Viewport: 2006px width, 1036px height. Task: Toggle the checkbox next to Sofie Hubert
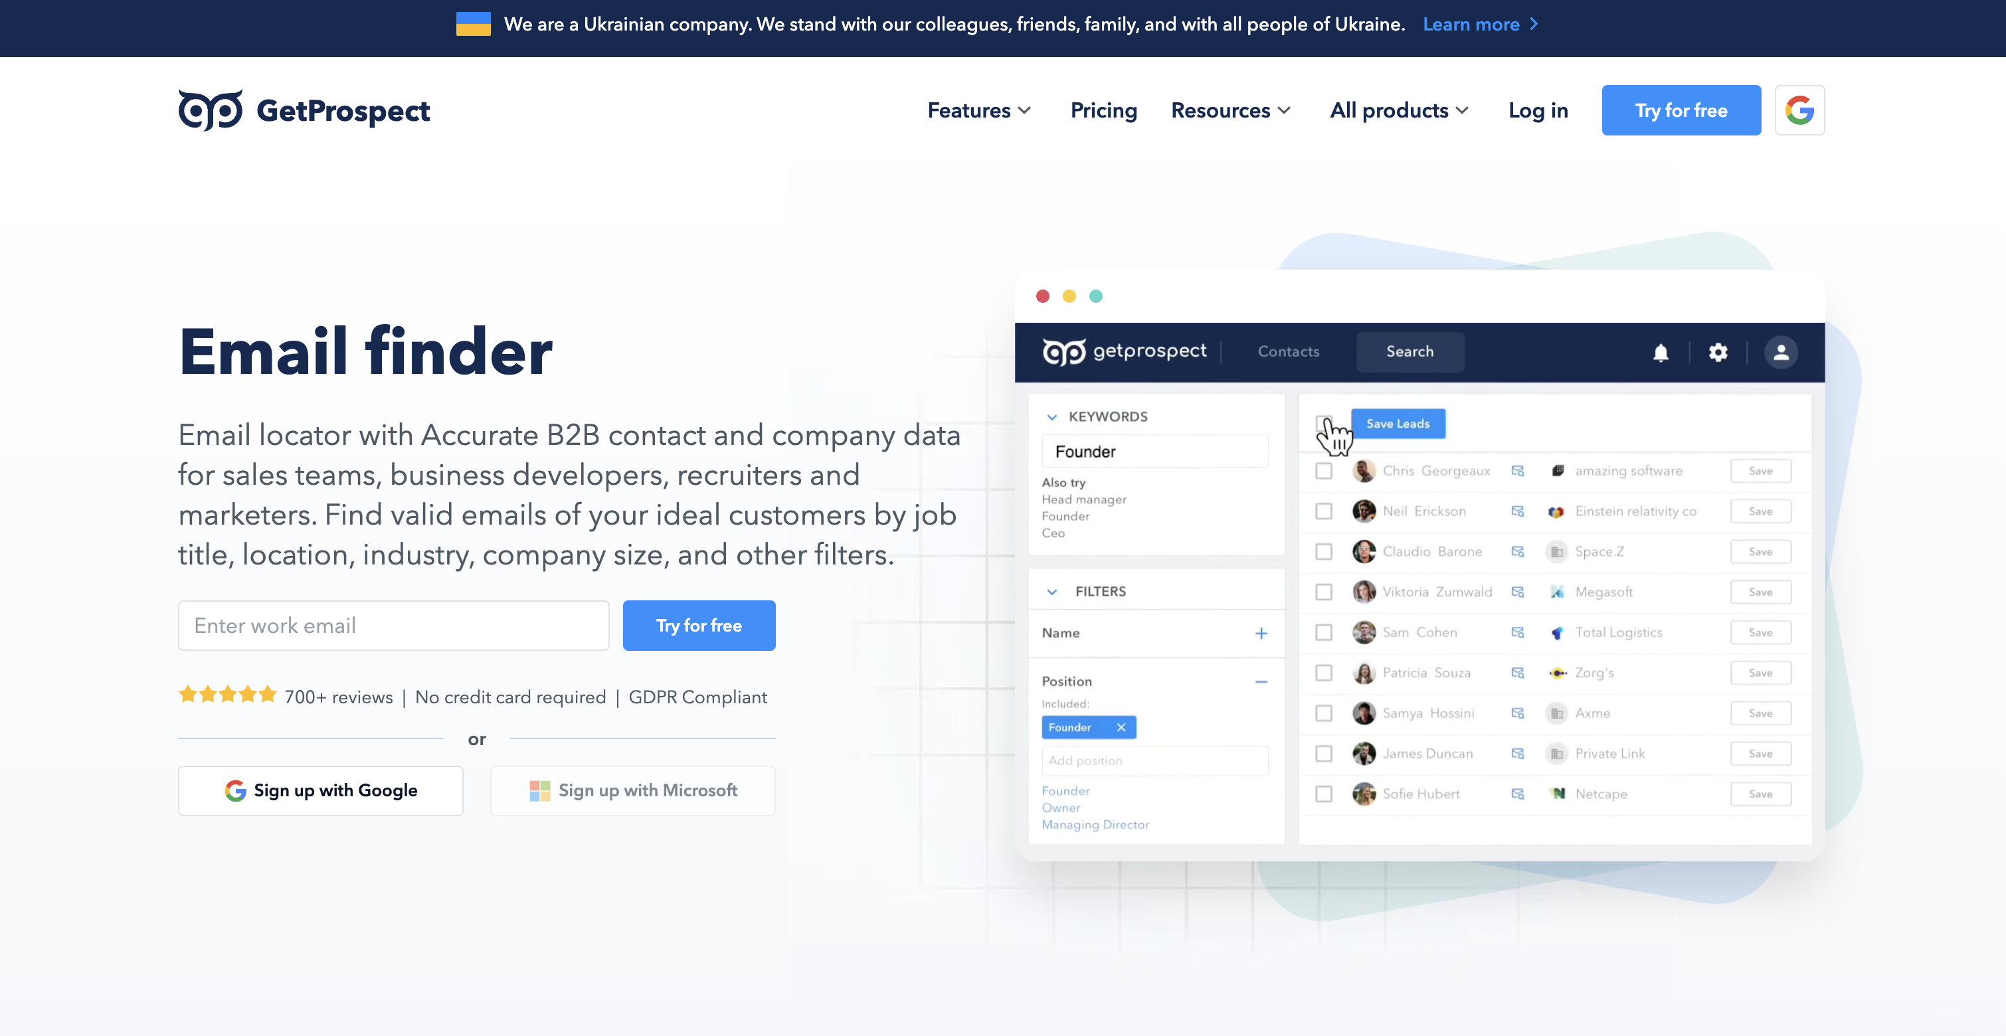pos(1325,793)
